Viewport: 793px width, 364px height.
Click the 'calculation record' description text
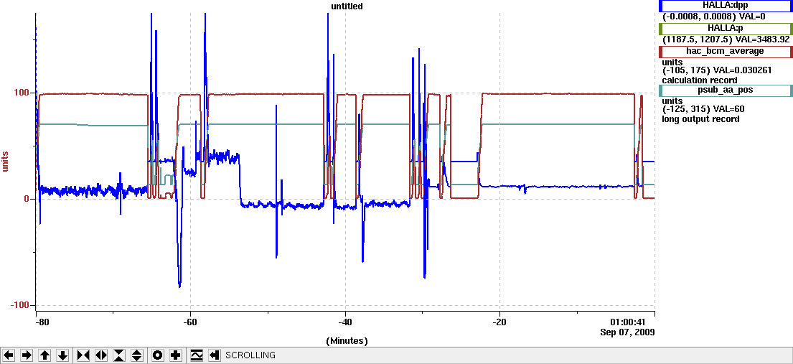pos(700,80)
